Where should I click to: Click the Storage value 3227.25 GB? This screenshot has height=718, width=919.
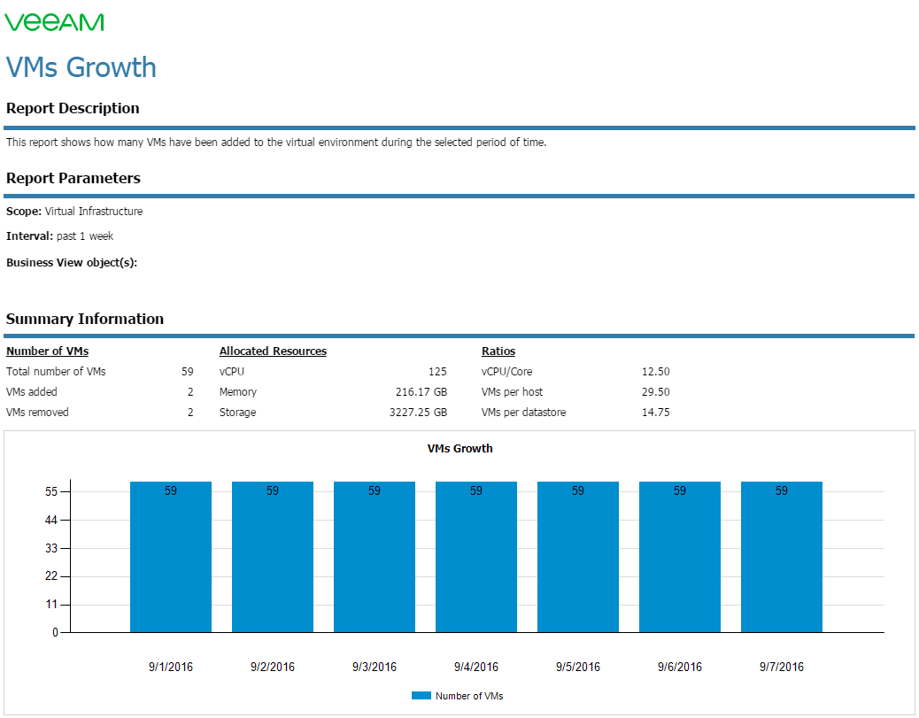[419, 413]
